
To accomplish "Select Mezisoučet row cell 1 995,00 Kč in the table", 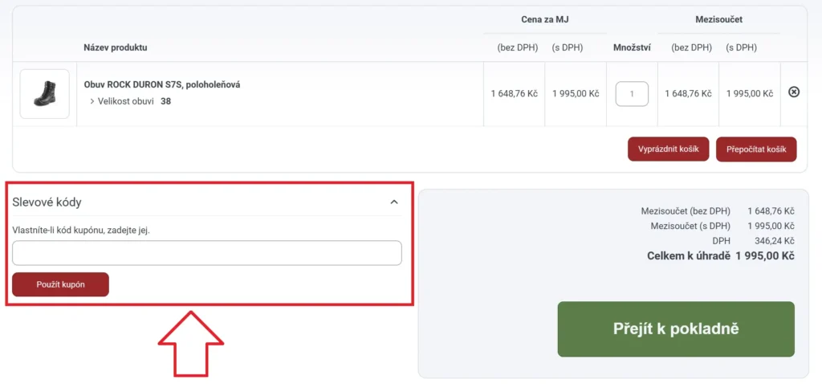I will (750, 94).
